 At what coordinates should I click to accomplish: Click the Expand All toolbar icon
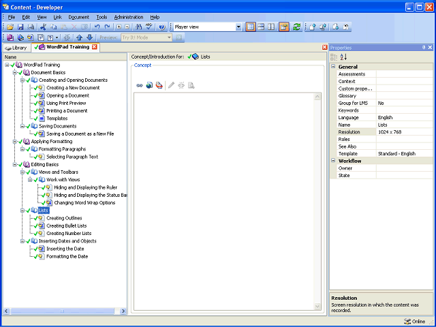pos(119,27)
